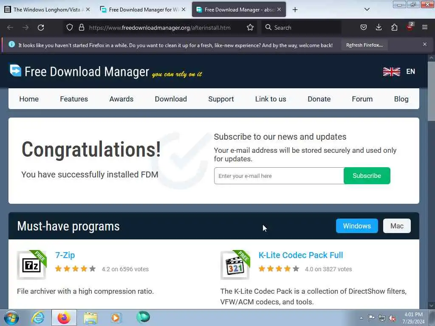This screenshot has height=326, width=435.
Task: Open the Link to us menu item
Action: (x=271, y=99)
